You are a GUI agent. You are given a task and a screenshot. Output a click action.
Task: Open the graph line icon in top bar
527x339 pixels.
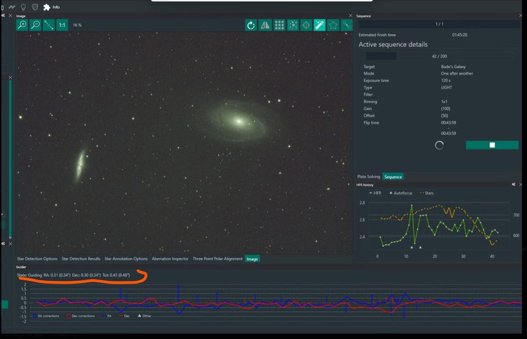click(x=12, y=7)
